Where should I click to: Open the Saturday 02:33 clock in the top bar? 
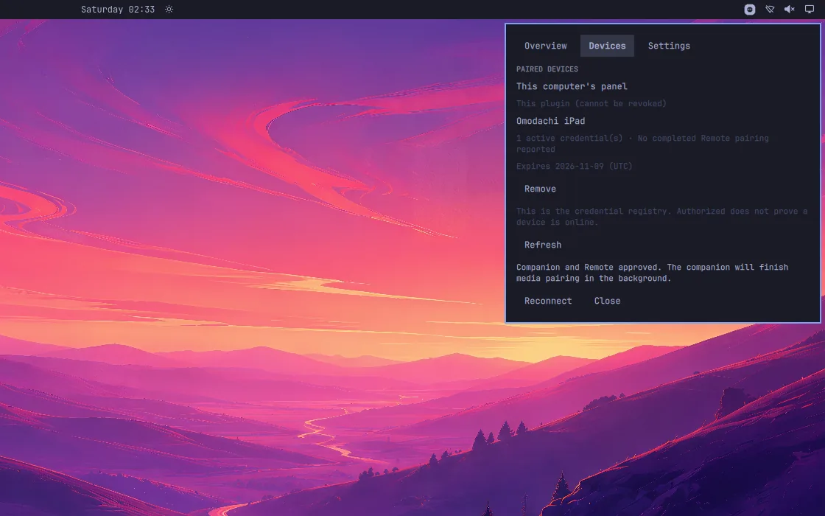pyautogui.click(x=118, y=10)
